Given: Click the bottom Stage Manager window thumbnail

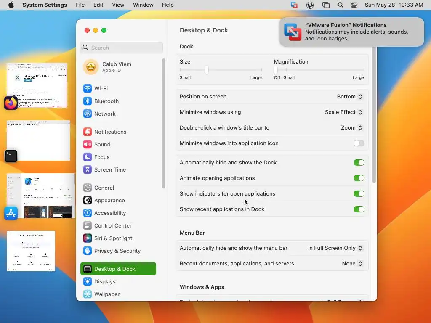Looking at the screenshot, I should [x=31, y=251].
